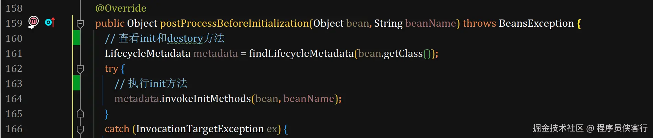The image size is (653, 138).
Task: Collapse the try block fold marker
Action: click(x=80, y=69)
